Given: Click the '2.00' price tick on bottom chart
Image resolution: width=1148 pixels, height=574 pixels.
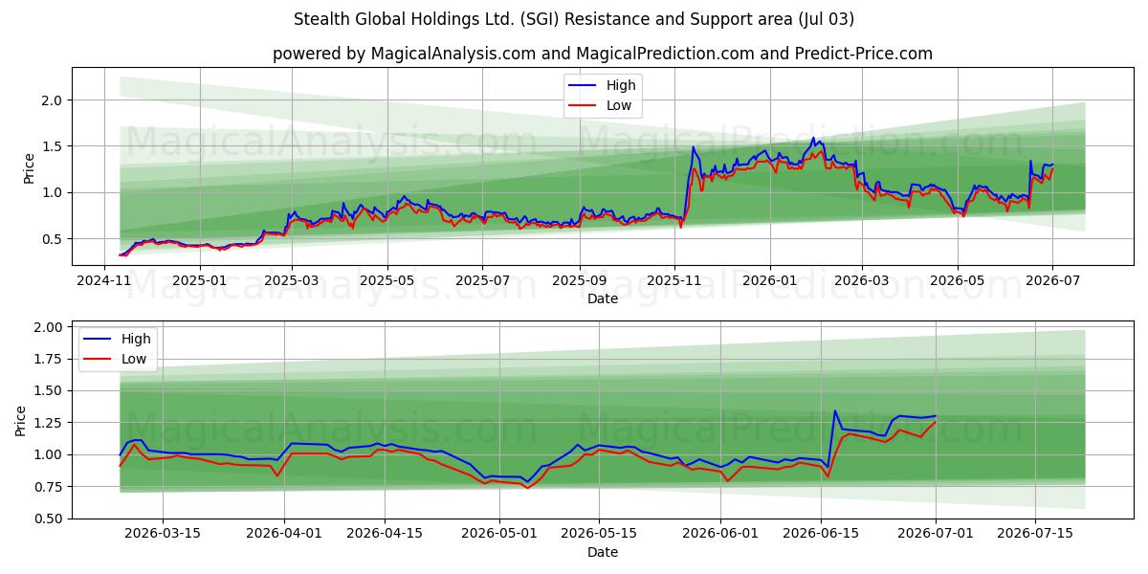Looking at the screenshot, I should [48, 327].
